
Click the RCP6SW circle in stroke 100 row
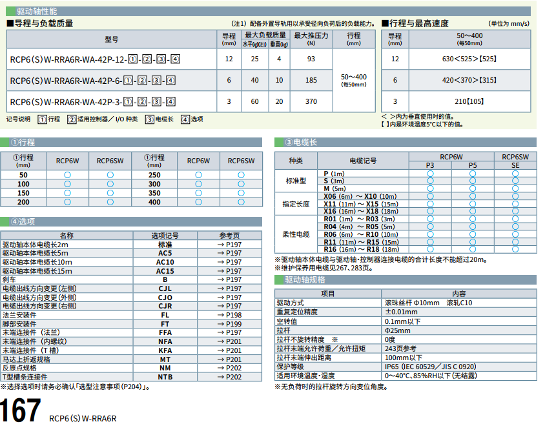(110, 184)
